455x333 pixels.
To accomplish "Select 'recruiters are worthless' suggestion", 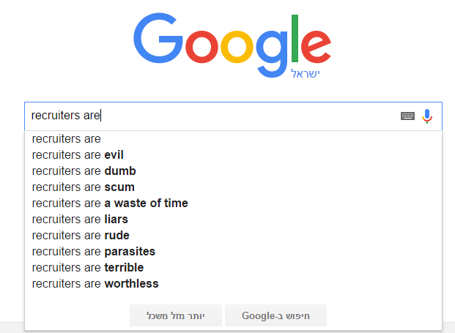I will tap(95, 283).
